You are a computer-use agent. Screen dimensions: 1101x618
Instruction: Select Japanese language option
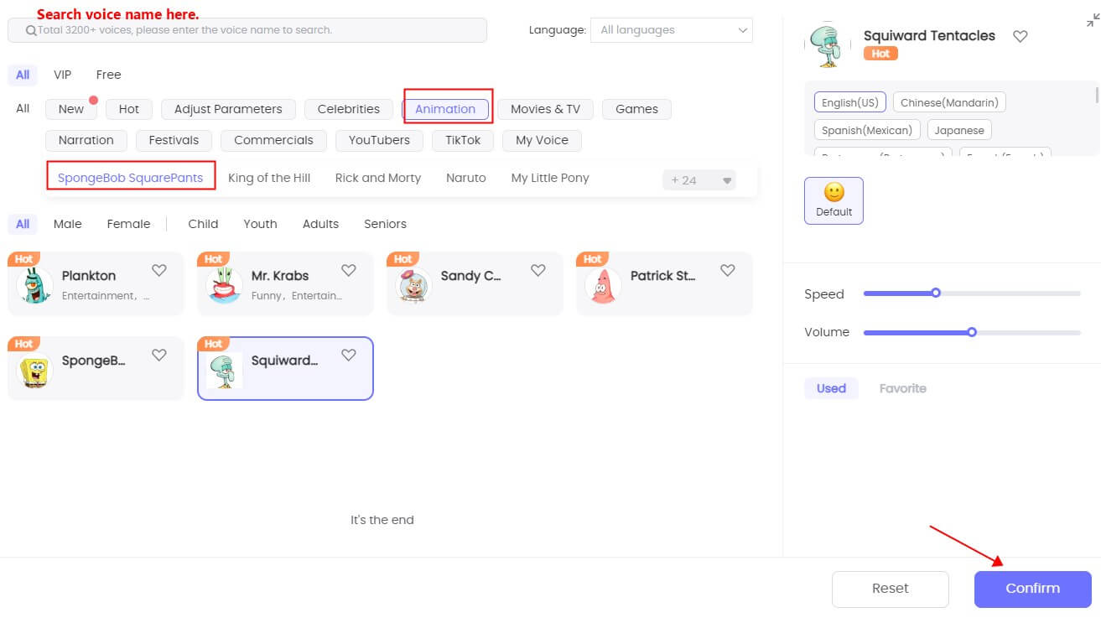click(x=959, y=130)
